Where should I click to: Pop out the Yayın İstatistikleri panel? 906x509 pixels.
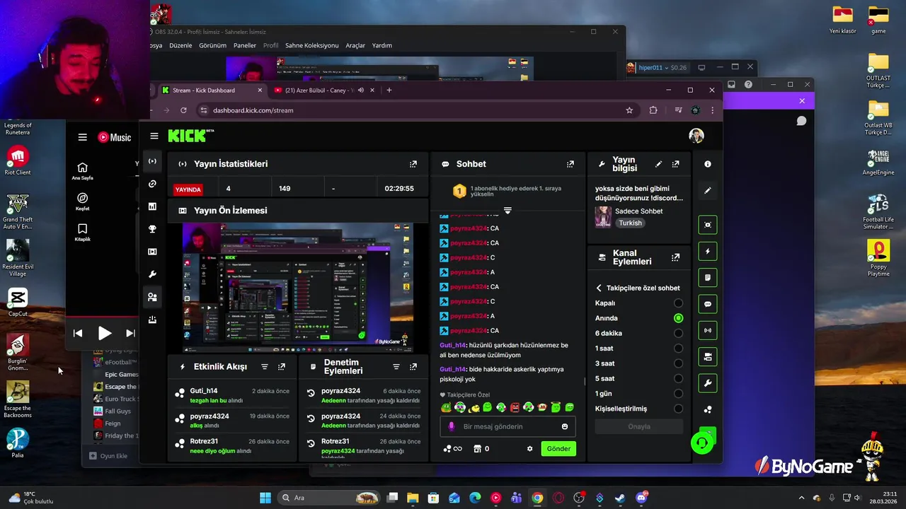click(x=413, y=164)
